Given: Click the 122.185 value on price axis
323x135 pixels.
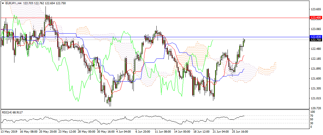Looking at the screenshot, I should tap(316, 59).
